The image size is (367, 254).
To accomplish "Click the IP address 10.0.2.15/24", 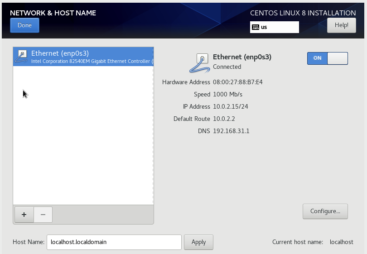I will coord(230,106).
